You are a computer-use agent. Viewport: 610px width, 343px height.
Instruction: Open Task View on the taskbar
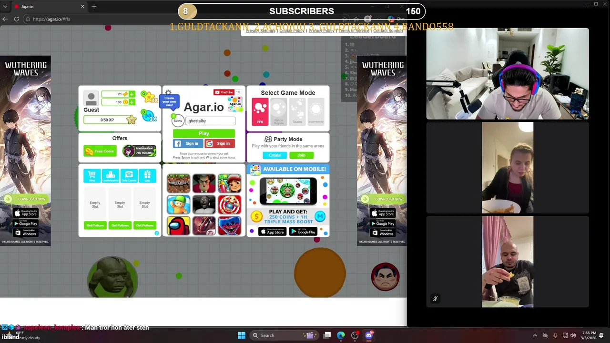(x=327, y=335)
